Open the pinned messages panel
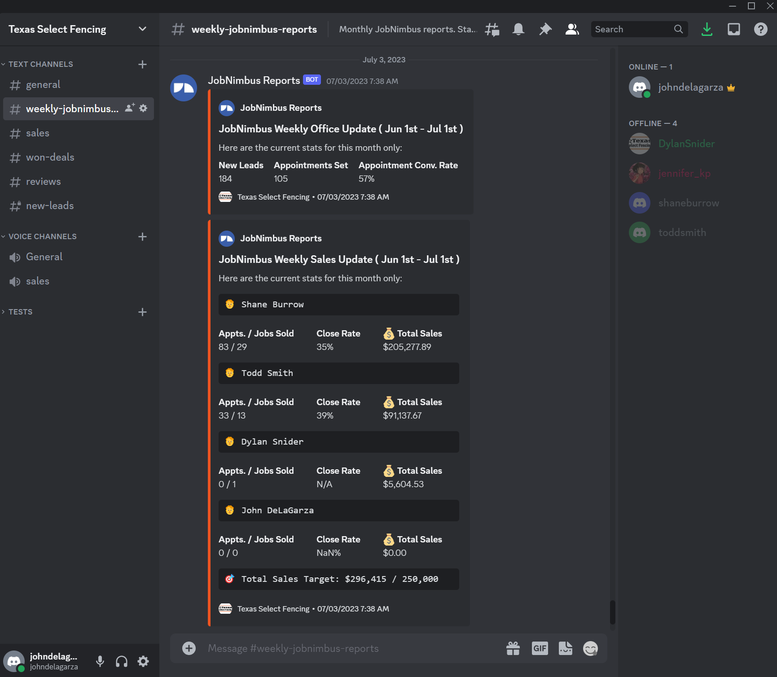Screen dimensions: 777x677 point(545,29)
